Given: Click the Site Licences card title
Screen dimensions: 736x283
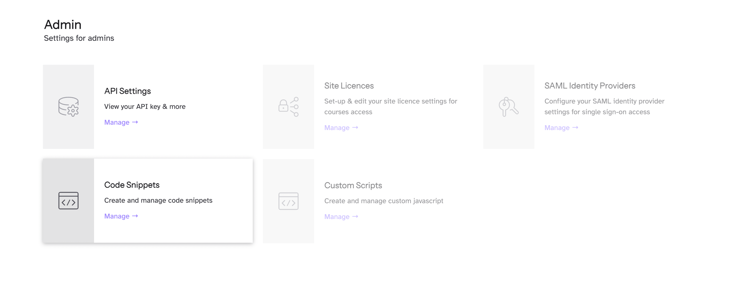Looking at the screenshot, I should click(349, 86).
